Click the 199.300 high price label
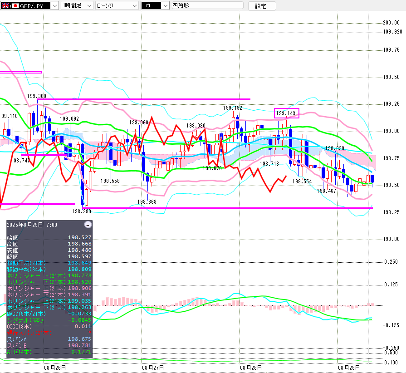 (36, 96)
